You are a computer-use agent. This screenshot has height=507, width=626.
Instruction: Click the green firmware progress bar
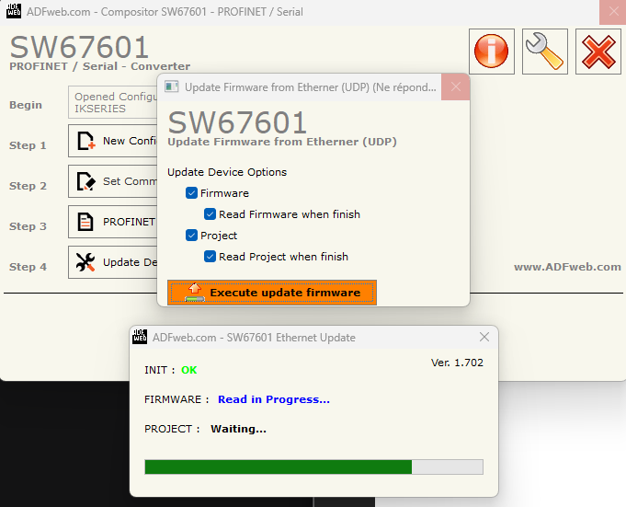tap(313, 467)
